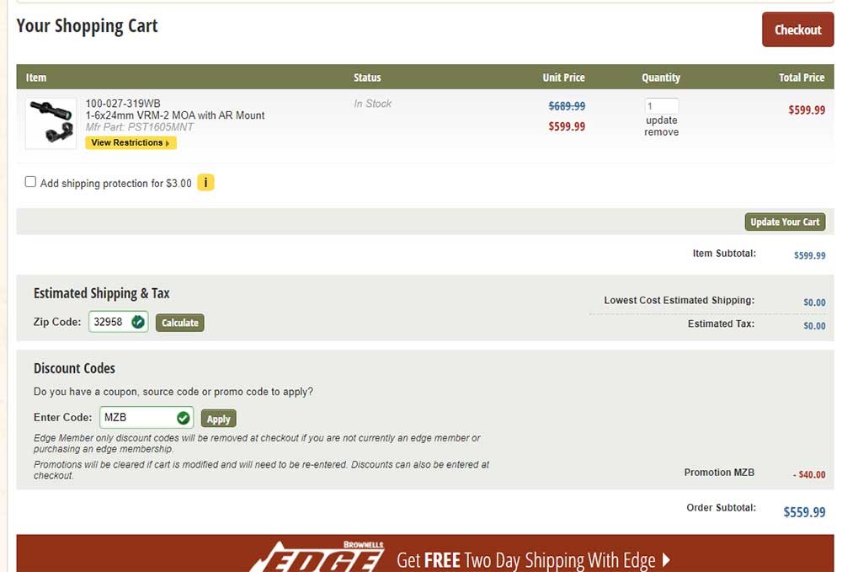The height and width of the screenshot is (572, 842).
Task: Click the arrow on Free Two Day Shipping banner
Action: click(x=666, y=559)
